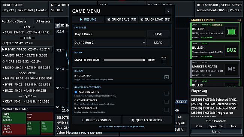Select the HYPE stock row

click(x=27, y=85)
